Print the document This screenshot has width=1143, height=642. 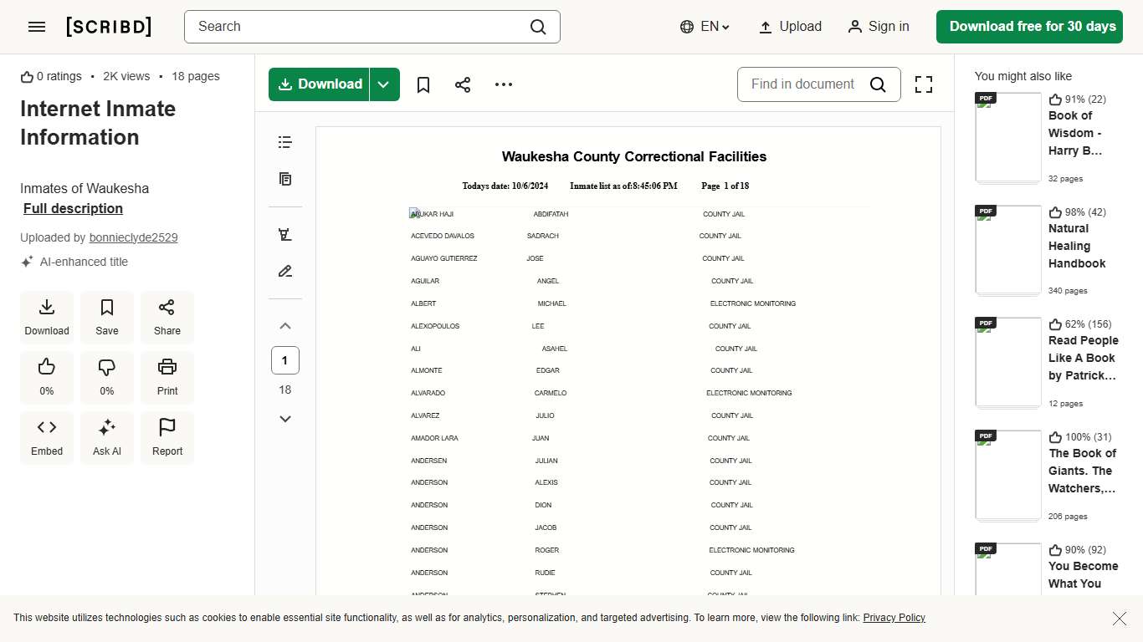(x=167, y=377)
